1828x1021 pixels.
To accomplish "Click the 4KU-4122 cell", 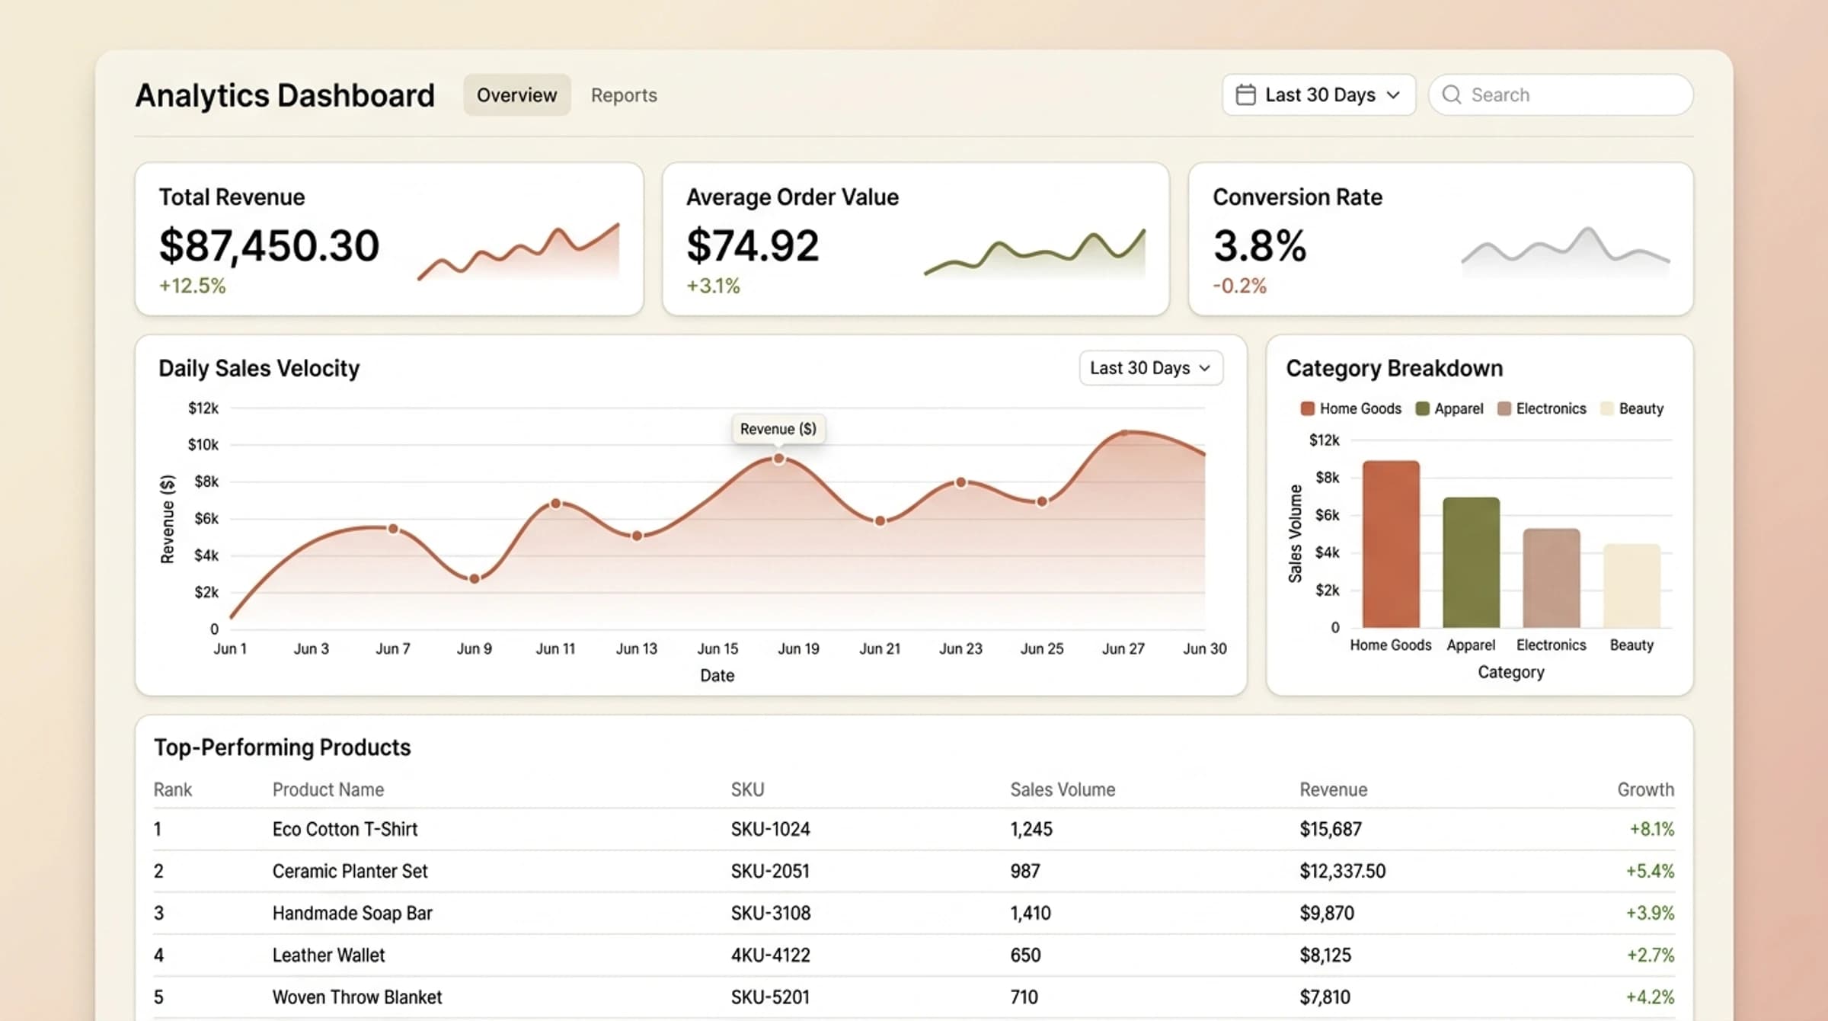I will pos(770,955).
